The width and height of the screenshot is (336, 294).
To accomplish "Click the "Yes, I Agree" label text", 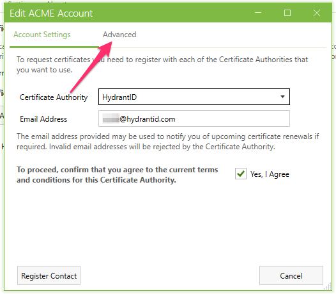I will click(x=270, y=174).
